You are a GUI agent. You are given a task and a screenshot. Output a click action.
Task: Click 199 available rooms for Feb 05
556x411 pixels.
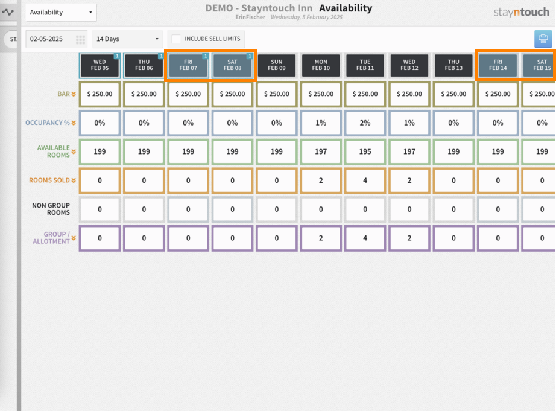tap(100, 151)
